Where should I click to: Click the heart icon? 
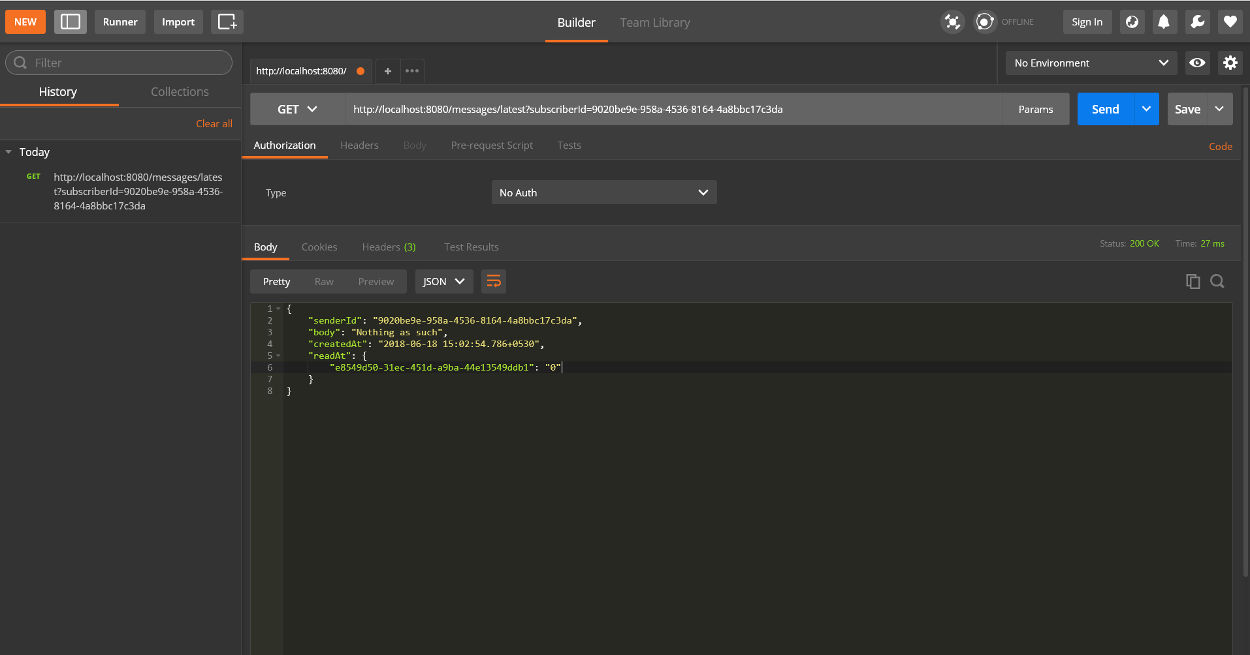click(1230, 22)
